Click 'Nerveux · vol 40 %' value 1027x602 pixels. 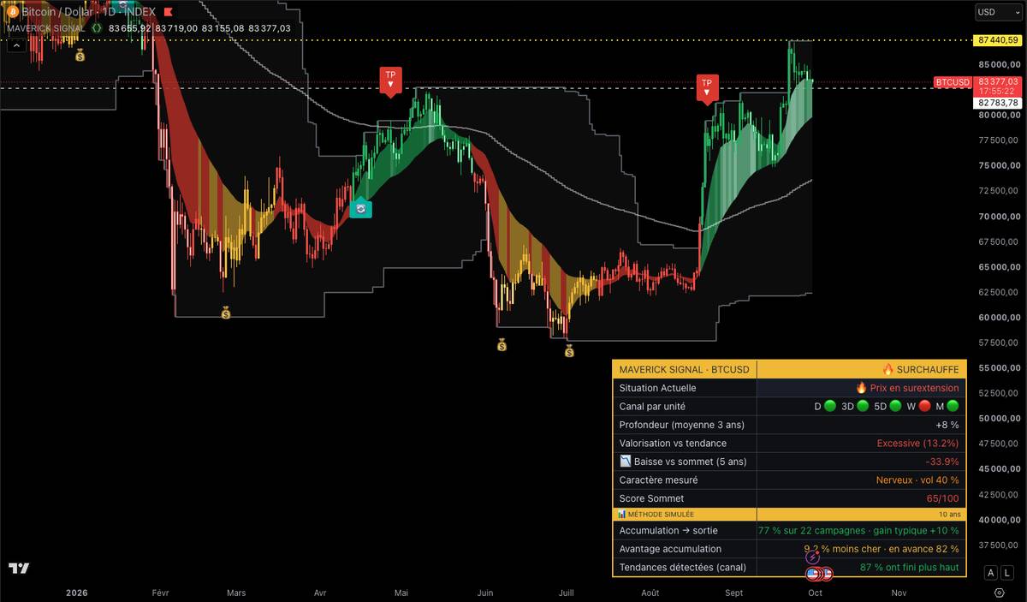pos(917,480)
